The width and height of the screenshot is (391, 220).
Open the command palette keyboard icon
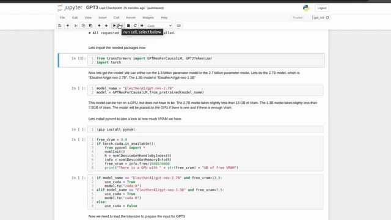[178, 26]
